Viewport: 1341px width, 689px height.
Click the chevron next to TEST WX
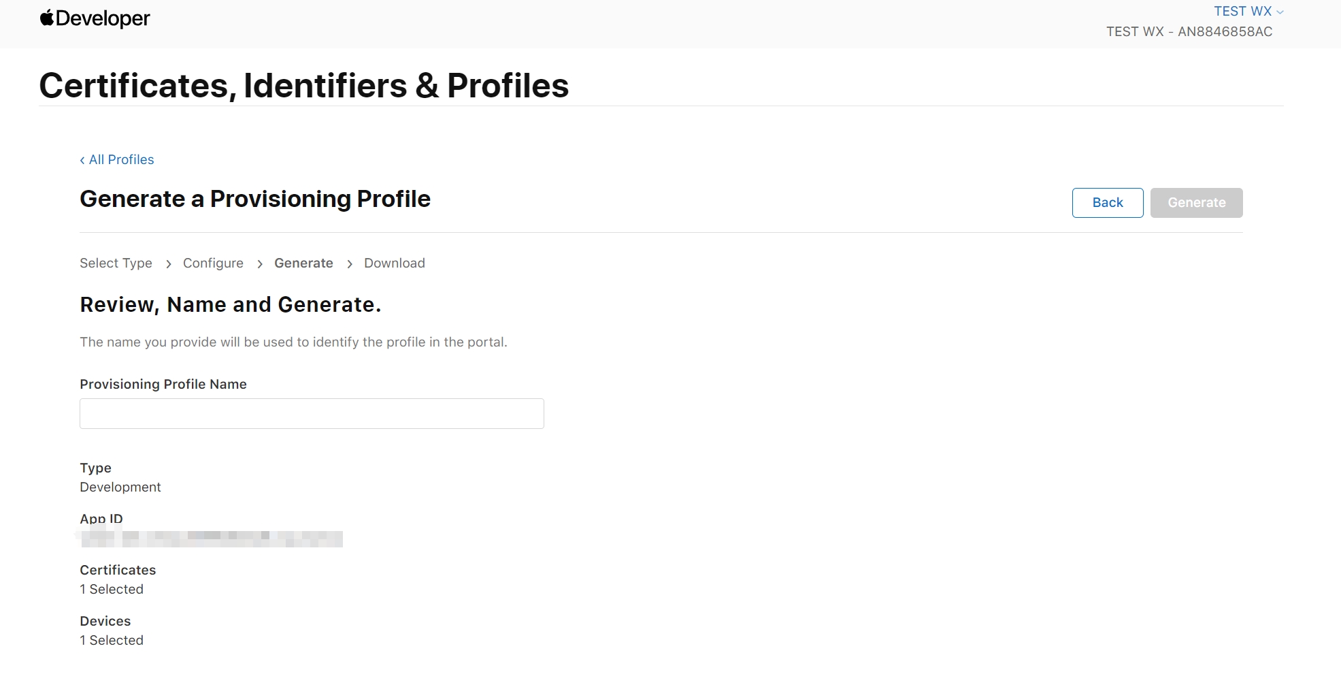[1280, 12]
